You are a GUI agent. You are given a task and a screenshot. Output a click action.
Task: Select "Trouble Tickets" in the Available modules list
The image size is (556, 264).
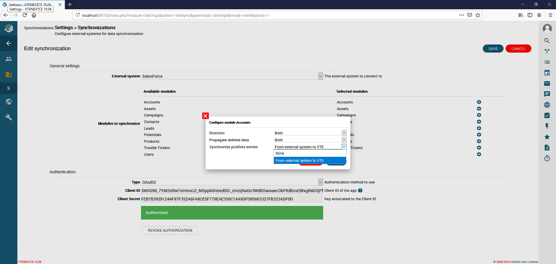(x=157, y=148)
